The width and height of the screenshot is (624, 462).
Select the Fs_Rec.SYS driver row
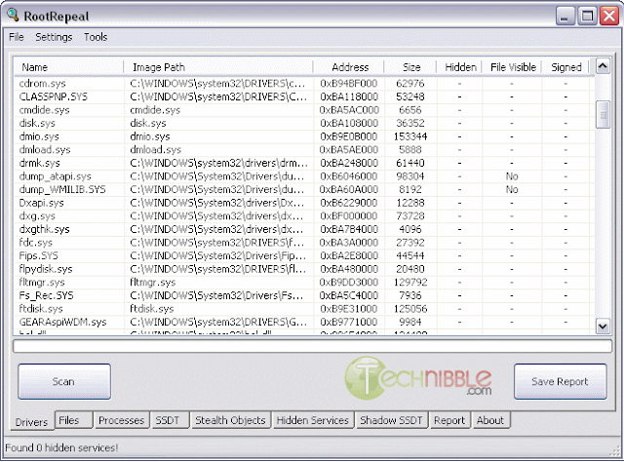coord(304,295)
